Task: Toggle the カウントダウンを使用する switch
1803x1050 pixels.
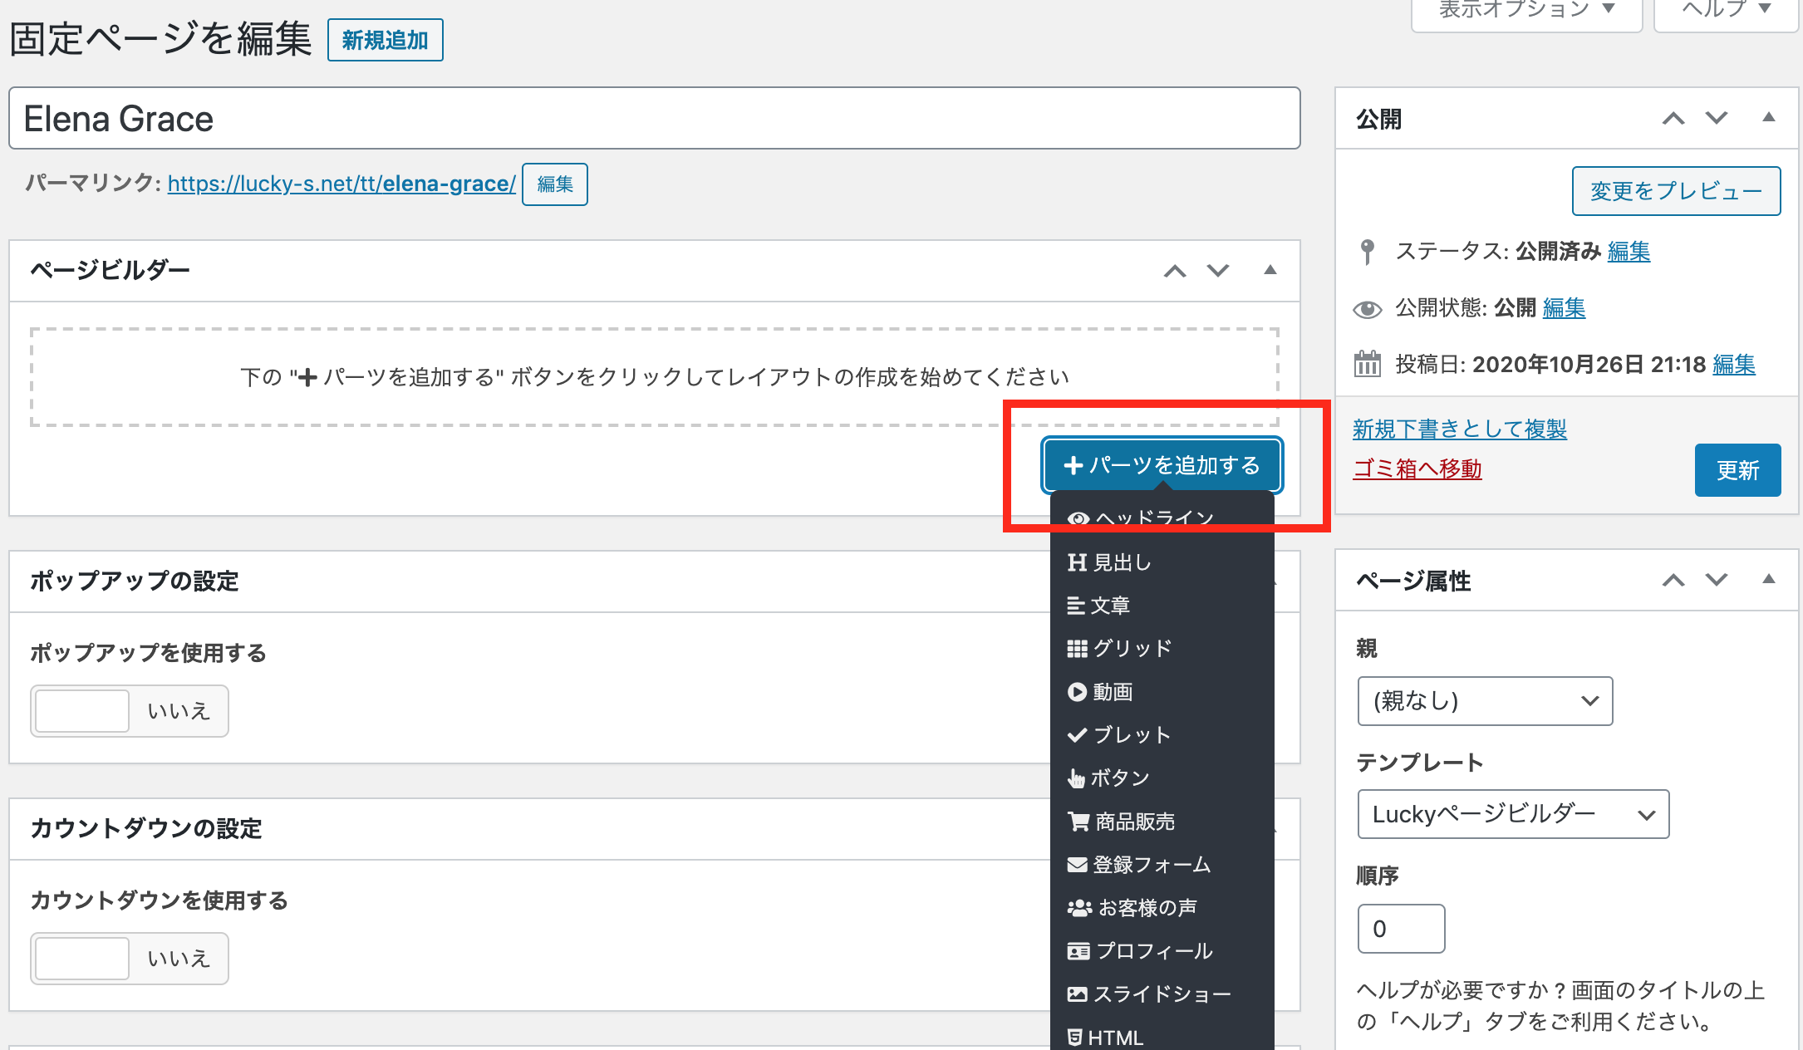Action: tap(130, 959)
